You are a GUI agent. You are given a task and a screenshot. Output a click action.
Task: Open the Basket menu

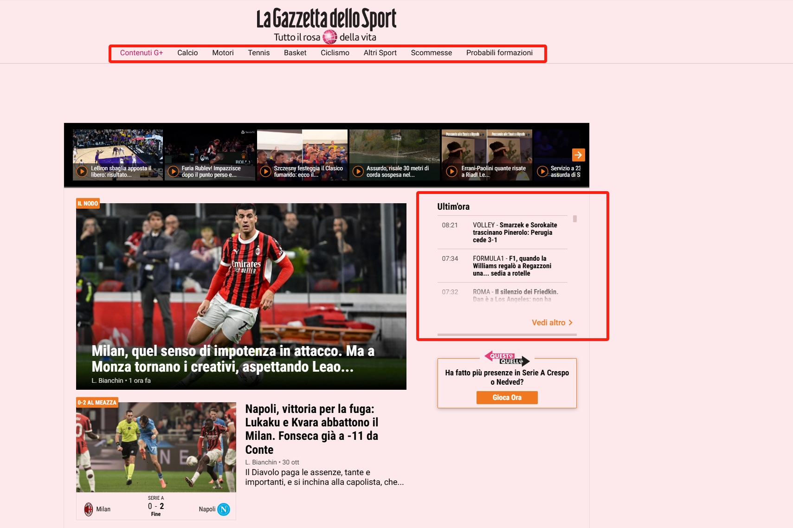click(295, 53)
